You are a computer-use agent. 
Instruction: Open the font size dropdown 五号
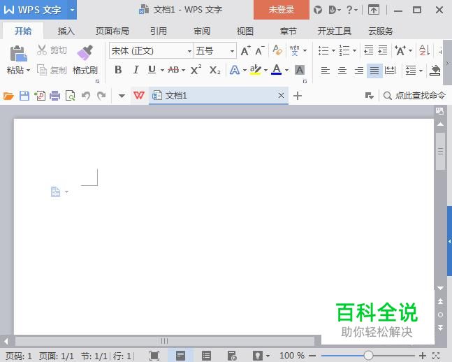[232, 51]
